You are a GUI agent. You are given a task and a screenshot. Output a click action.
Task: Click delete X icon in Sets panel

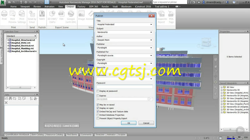6,103
